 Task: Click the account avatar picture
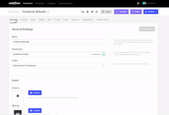pos(144,3)
